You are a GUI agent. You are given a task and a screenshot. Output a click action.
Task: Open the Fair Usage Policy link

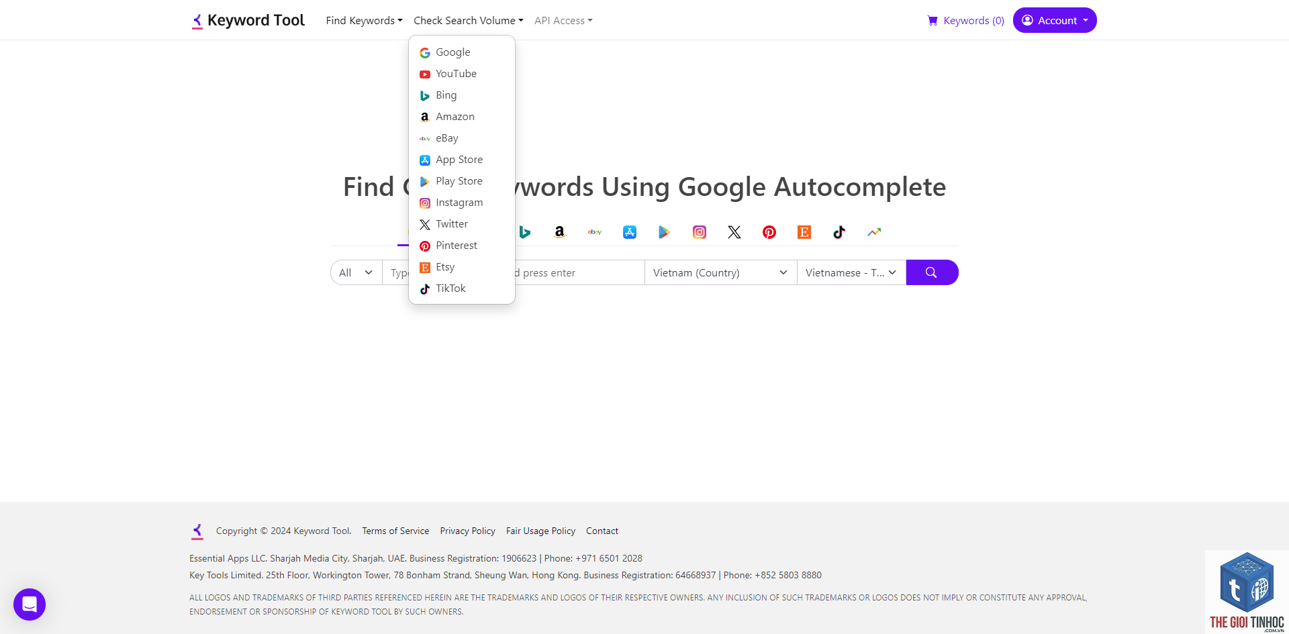(x=540, y=531)
